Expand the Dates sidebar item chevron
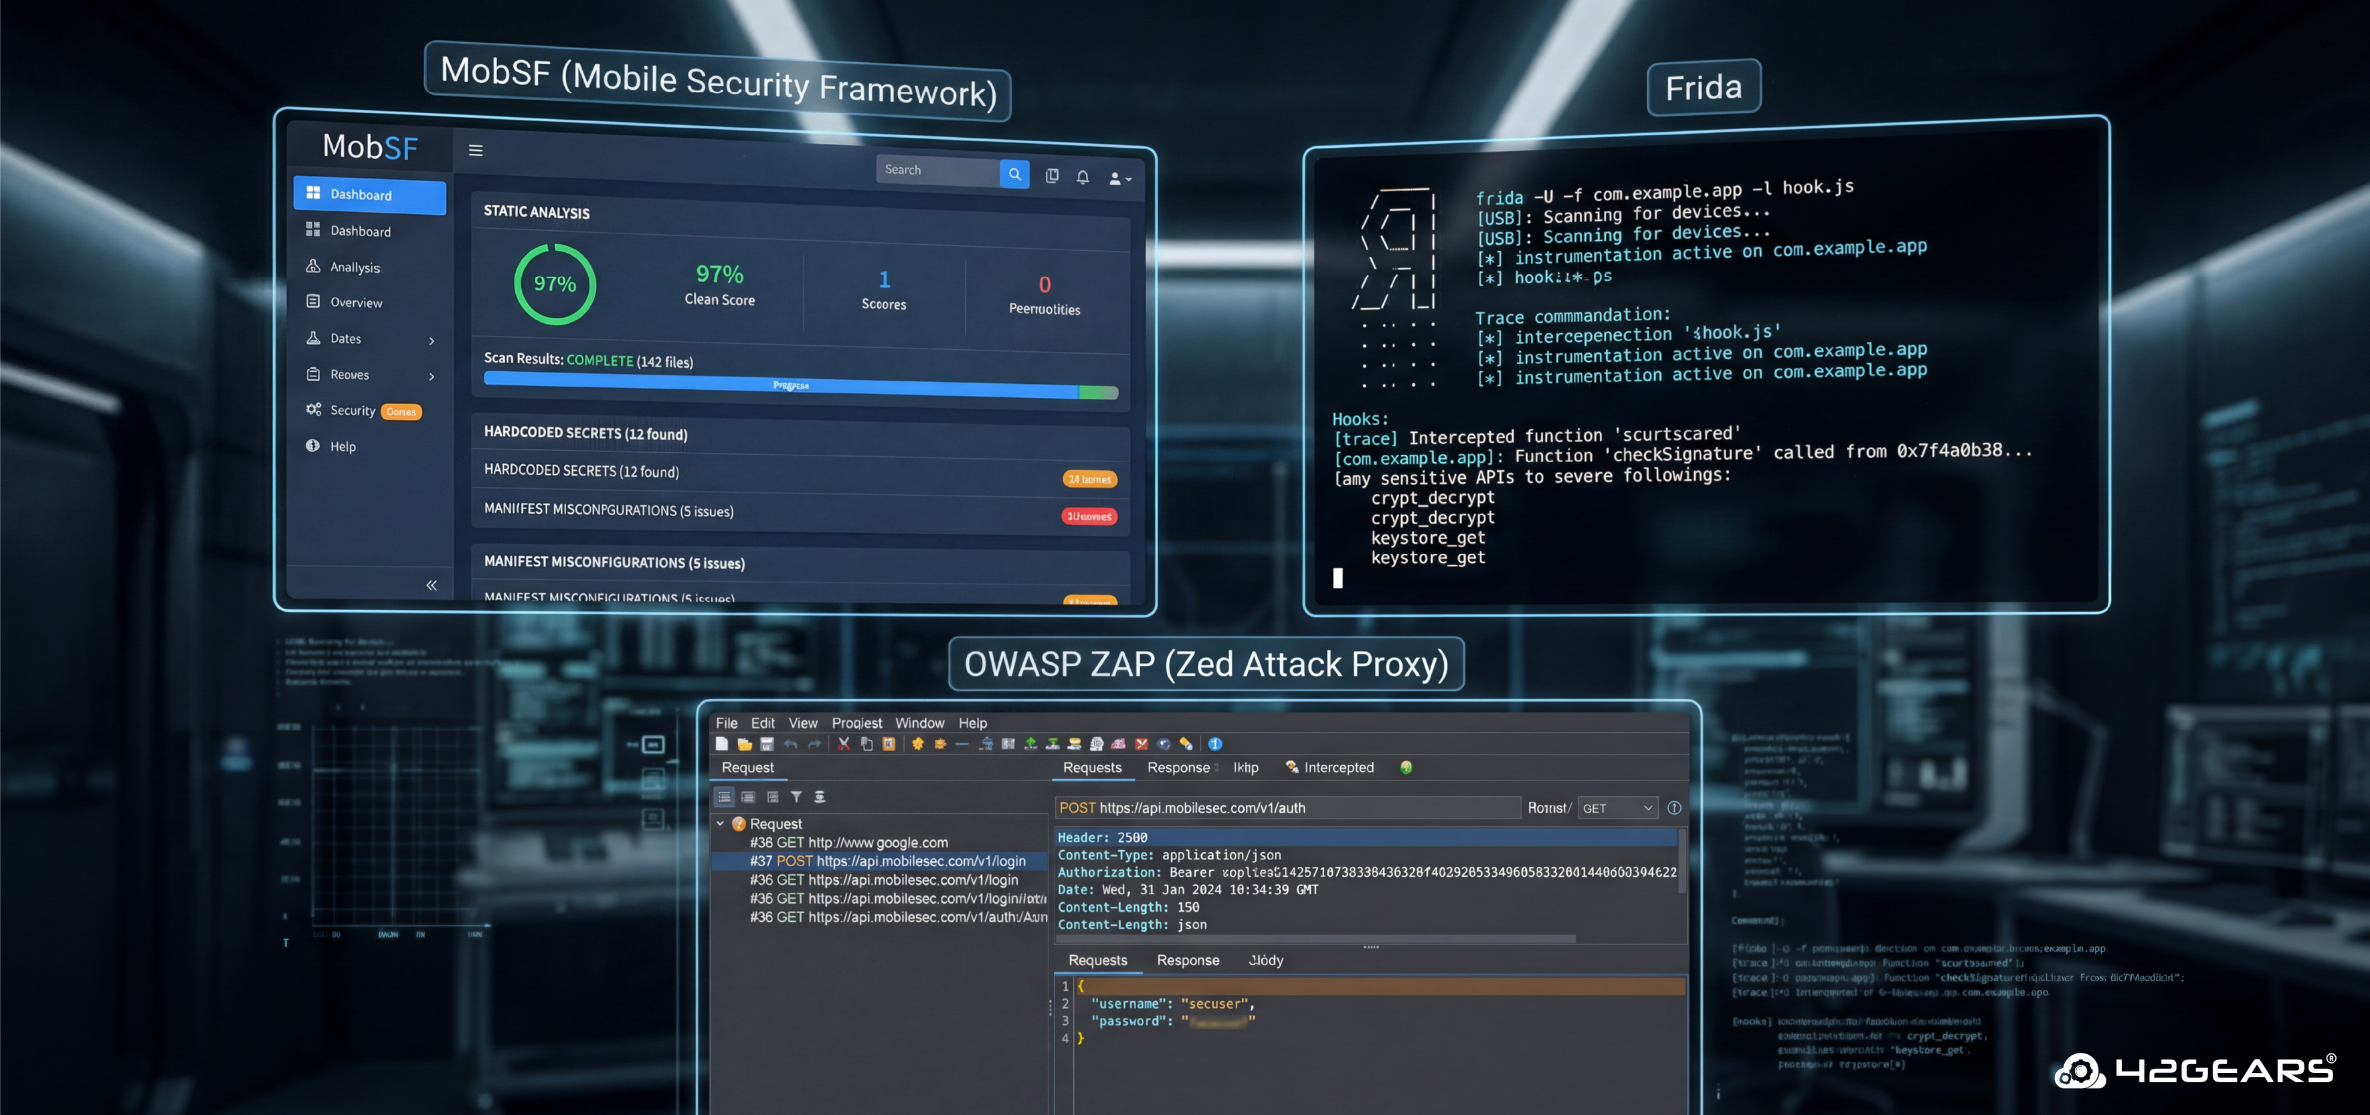The height and width of the screenshot is (1115, 2370). 432,340
